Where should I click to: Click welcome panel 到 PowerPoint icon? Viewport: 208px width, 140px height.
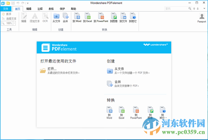pyautogui.click(x=136, y=113)
